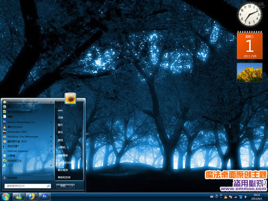Launch Windows Live Messenger from Start menu

click(x=27, y=137)
